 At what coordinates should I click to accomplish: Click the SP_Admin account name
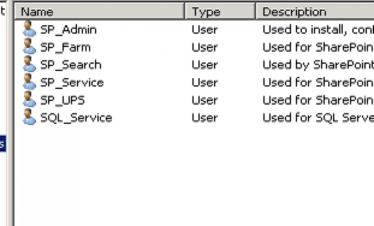68,30
